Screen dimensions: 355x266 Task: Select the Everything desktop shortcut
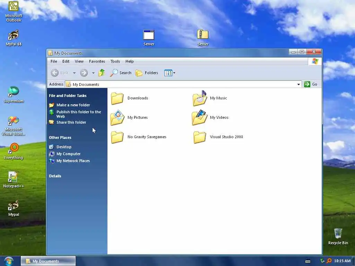[14, 151]
